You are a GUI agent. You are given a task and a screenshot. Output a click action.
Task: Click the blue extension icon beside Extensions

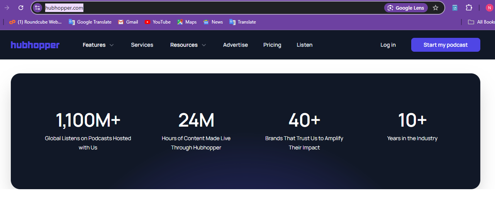coord(455,8)
